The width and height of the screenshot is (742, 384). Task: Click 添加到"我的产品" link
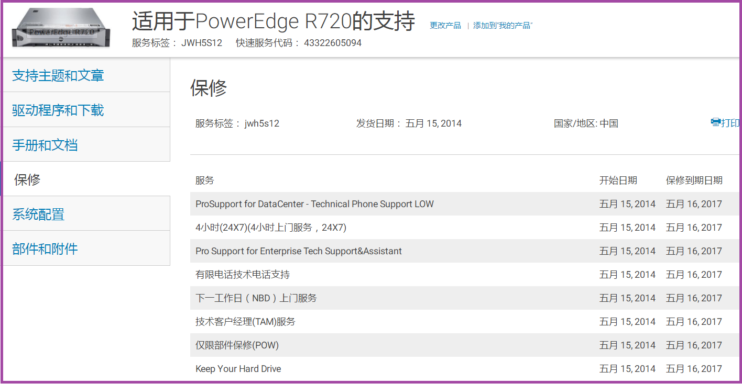tap(503, 25)
